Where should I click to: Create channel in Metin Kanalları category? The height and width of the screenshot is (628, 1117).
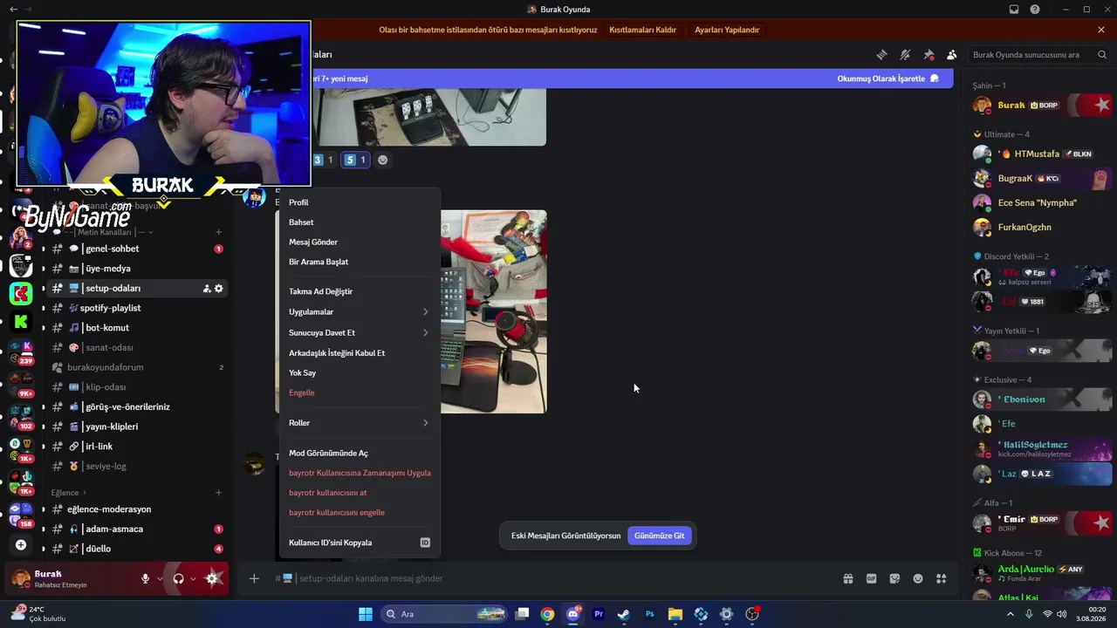click(x=218, y=232)
